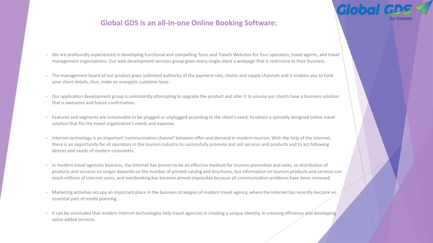This screenshot has height=243, width=433.
Task: Click the heading 'Global GDS is an all-in-one Online Booking Software:'
Action: [x=189, y=23]
